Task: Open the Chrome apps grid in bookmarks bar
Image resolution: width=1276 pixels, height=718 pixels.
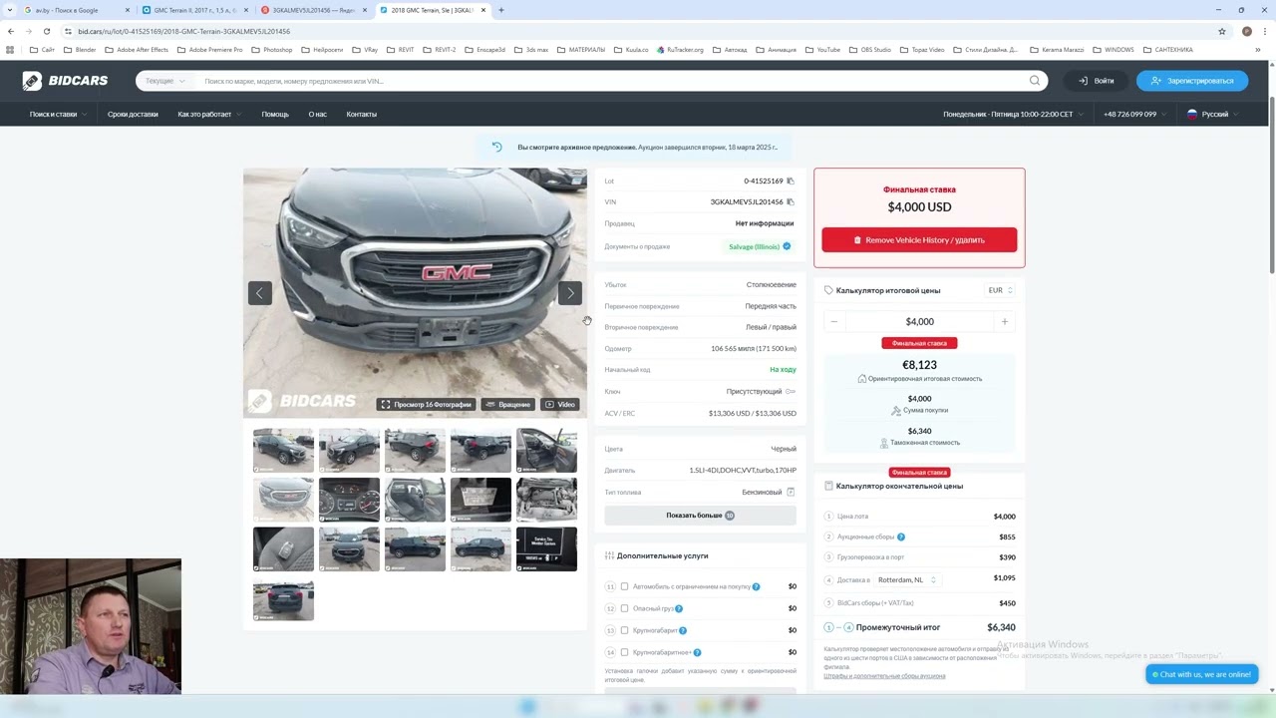Action: 10,50
